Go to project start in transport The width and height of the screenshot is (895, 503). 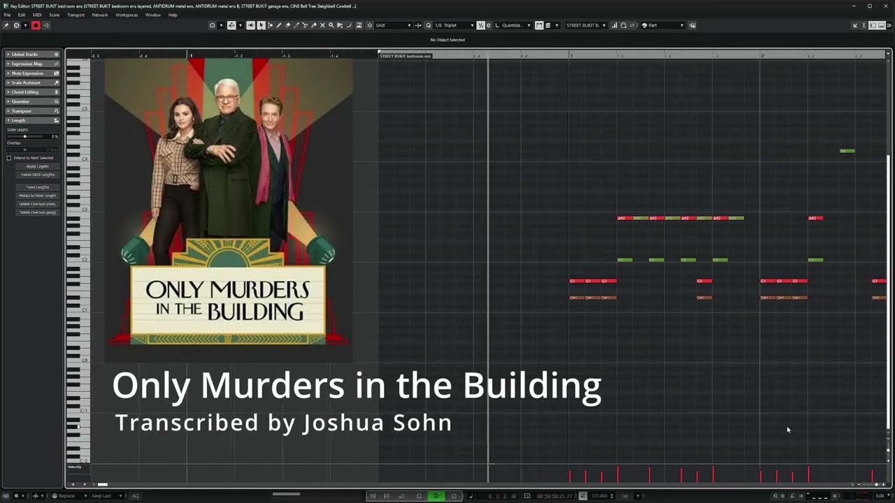(373, 496)
